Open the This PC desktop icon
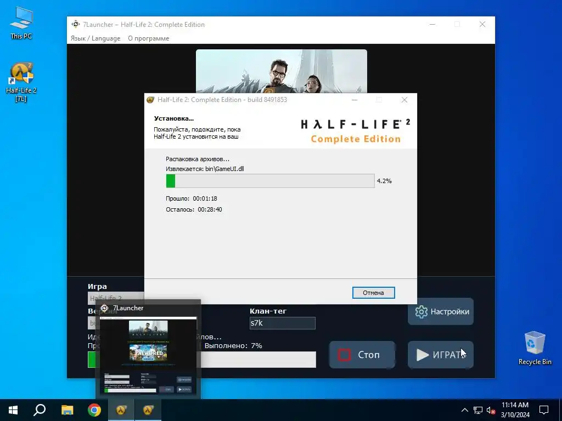Screen dimensions: 562x421 (21, 23)
